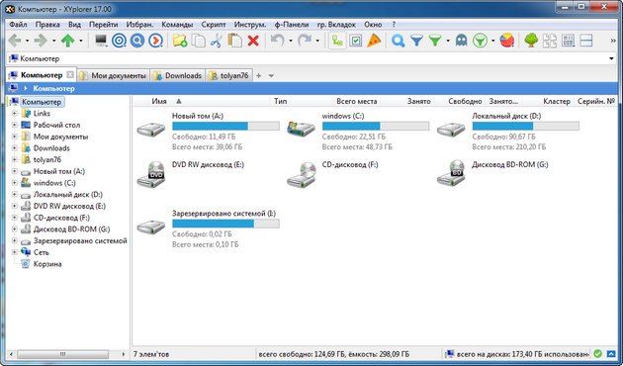Open the tab list dropdown arrow
The width and height of the screenshot is (623, 366).
click(x=271, y=75)
